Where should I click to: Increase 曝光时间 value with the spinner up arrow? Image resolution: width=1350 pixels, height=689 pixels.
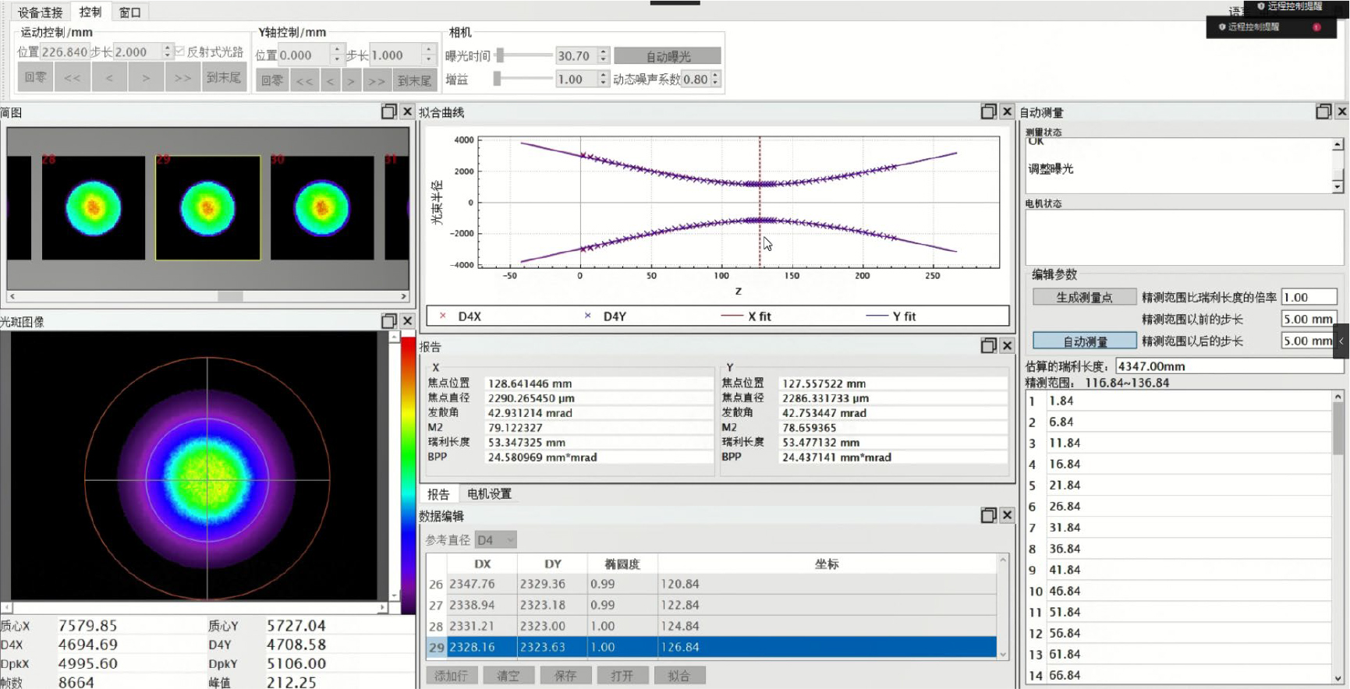603,52
